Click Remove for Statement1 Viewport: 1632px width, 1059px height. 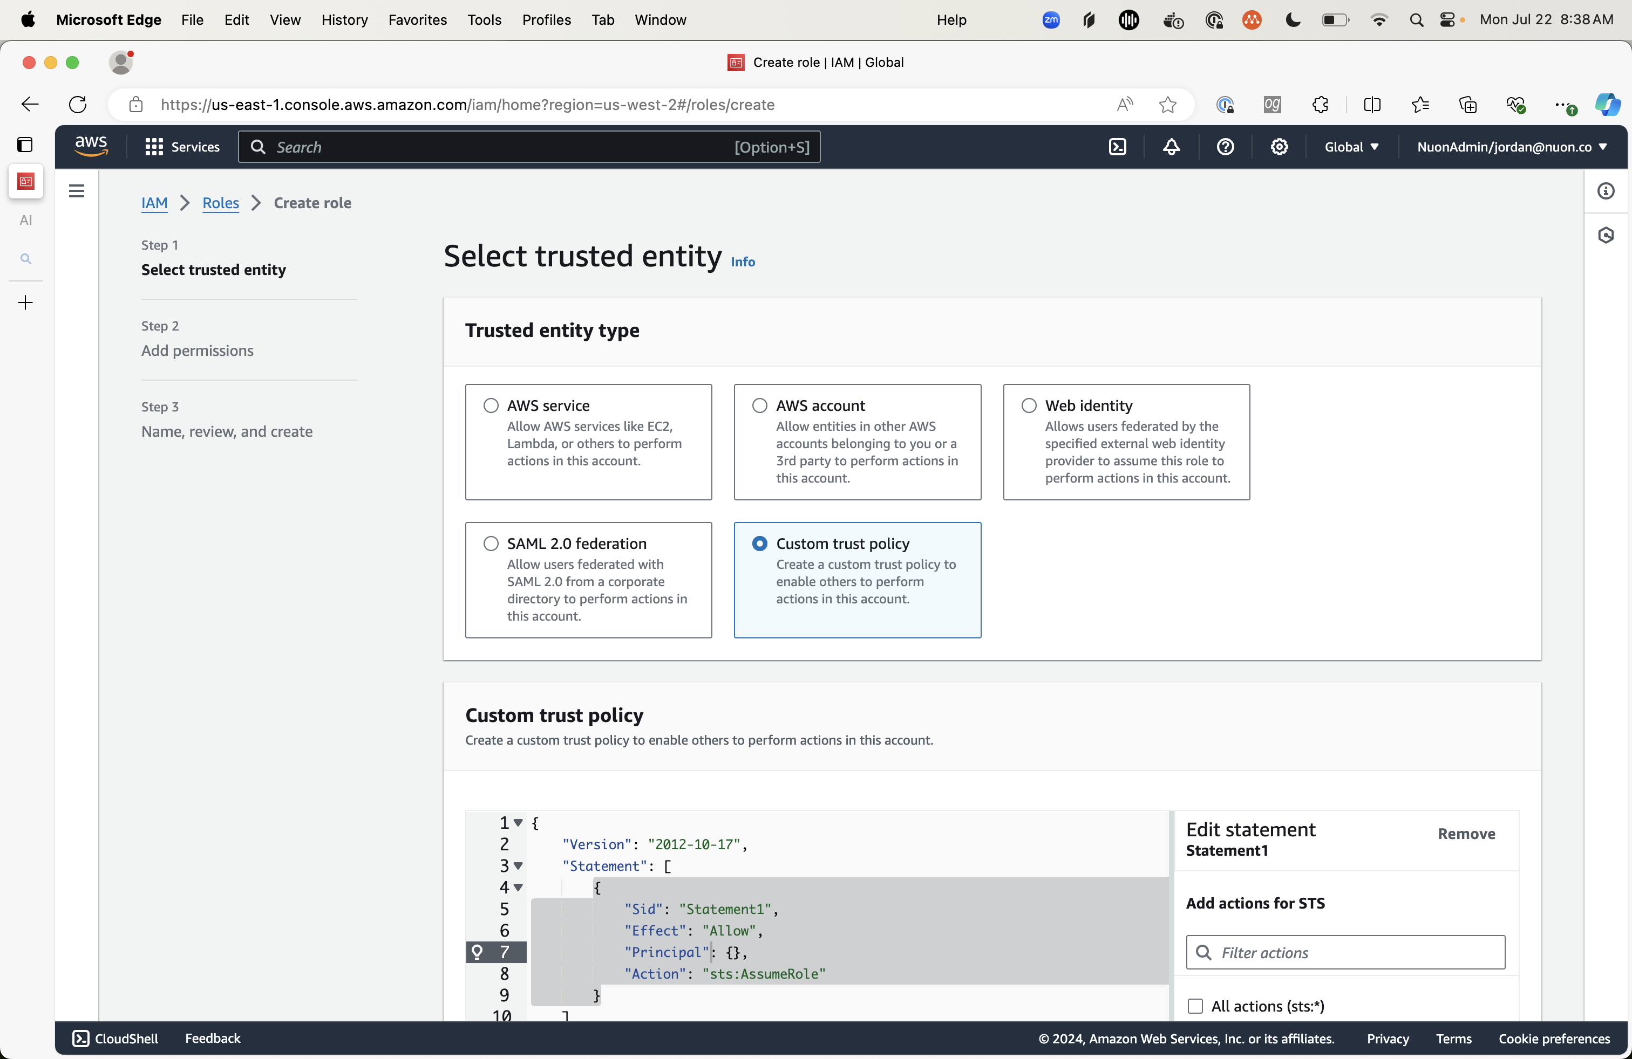pos(1466,834)
